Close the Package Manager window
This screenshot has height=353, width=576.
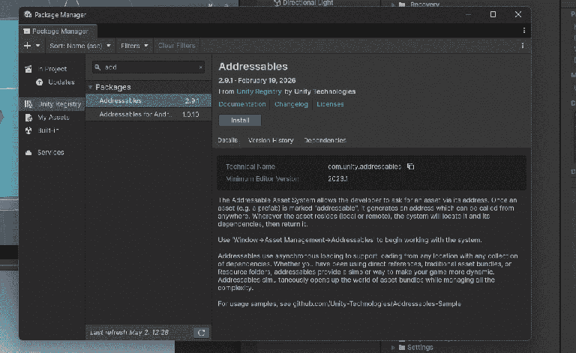[518, 14]
